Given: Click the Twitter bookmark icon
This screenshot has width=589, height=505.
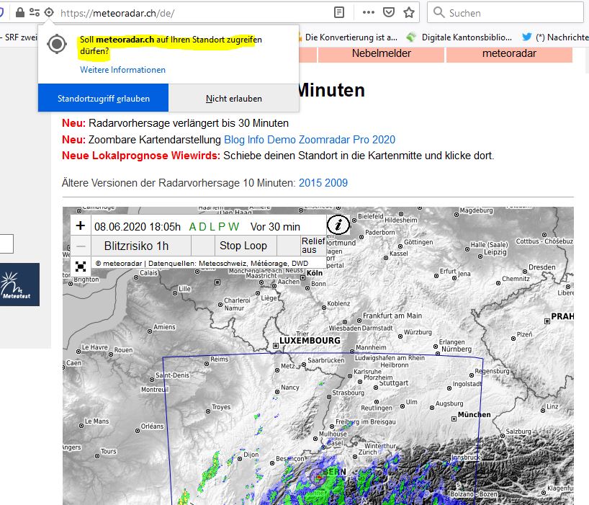Looking at the screenshot, I should tap(527, 37).
